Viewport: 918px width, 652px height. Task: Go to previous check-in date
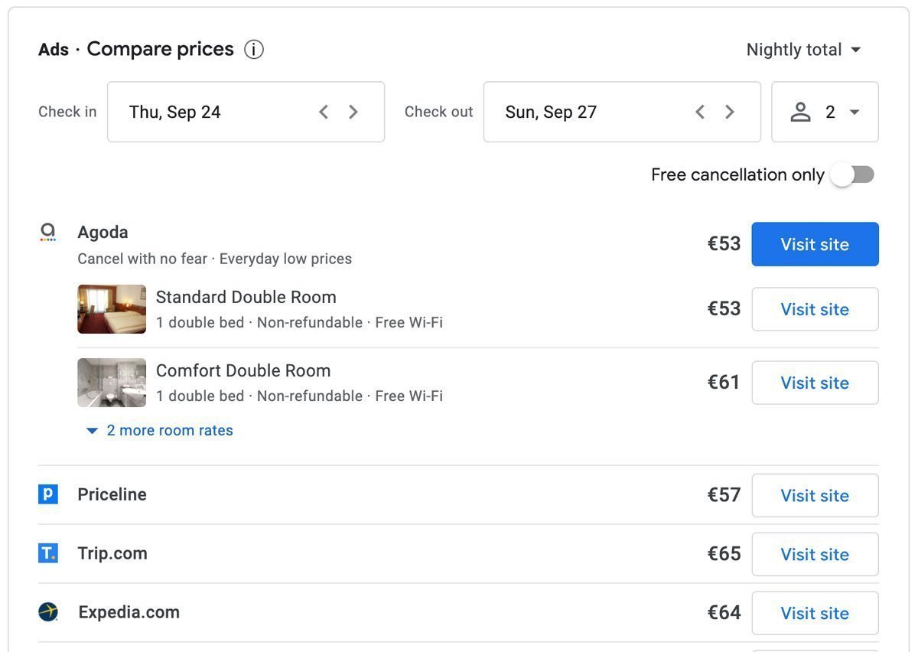tap(324, 112)
